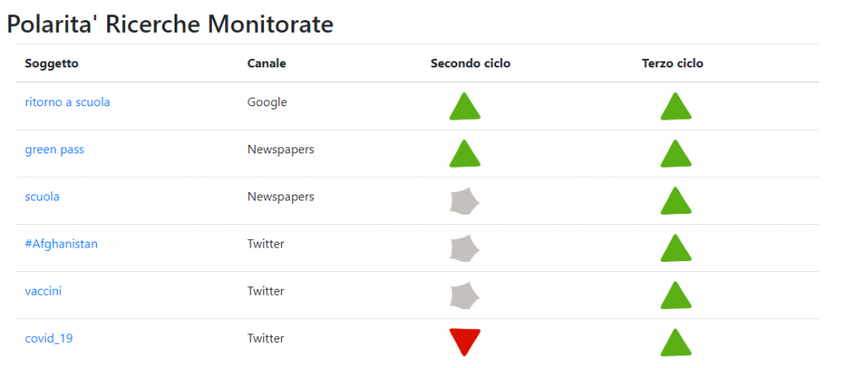Click green up arrow for ritorno a scuola Terzo ciclo

(676, 106)
